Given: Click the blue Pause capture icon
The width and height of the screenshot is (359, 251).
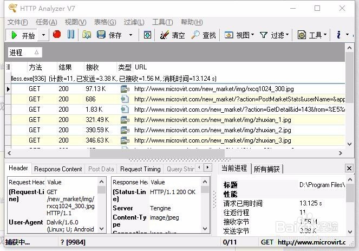Looking at the screenshot, I should click(71, 34).
